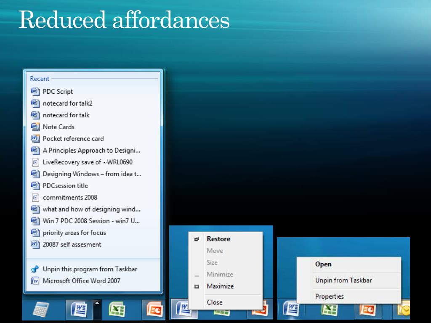The height and width of the screenshot is (323, 431).
Task: Click the file icon beside commitments 2008
Action: pyautogui.click(x=35, y=198)
